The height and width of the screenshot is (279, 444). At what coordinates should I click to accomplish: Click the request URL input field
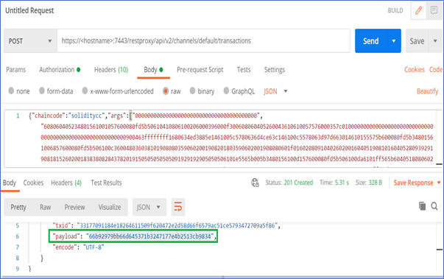[x=204, y=41]
